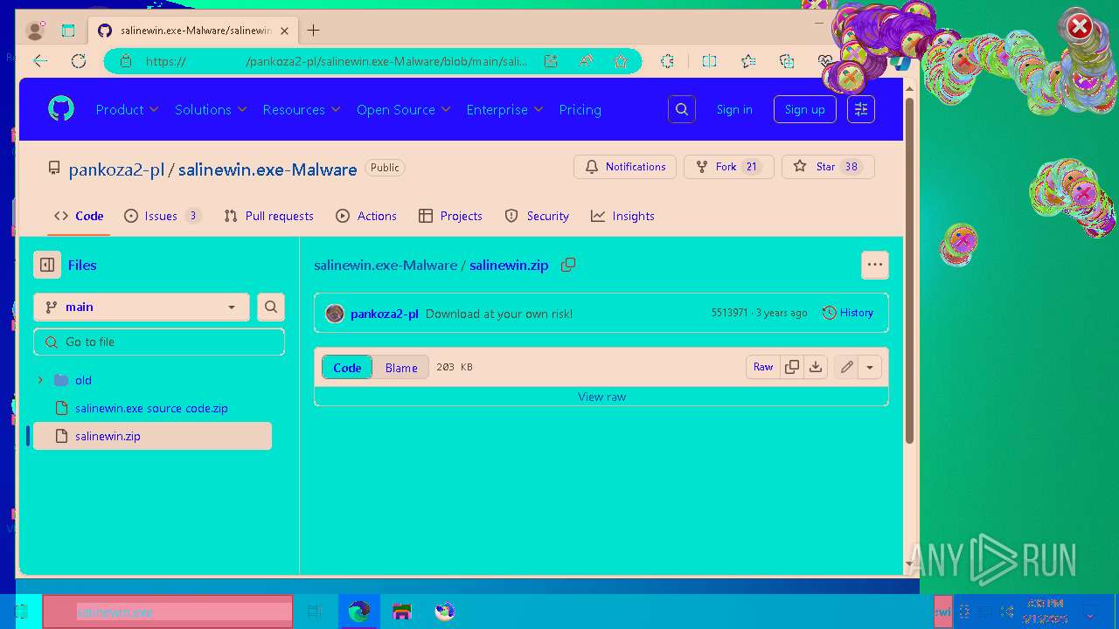Screen dimensions: 1119x629
Task: Open Open Source menu dropdown
Action: [403, 109]
